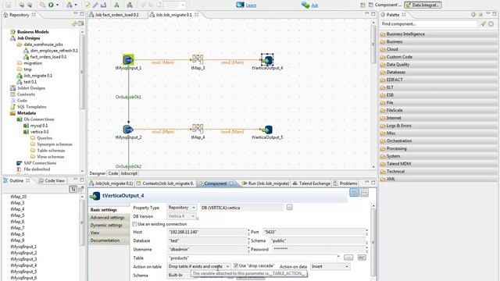Viewport: 500px width, 281px height.
Task: Open the Logs & Errors palette folder
Action: 438,126
